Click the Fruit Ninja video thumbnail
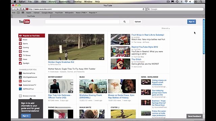 pyautogui.click(x=120, y=39)
